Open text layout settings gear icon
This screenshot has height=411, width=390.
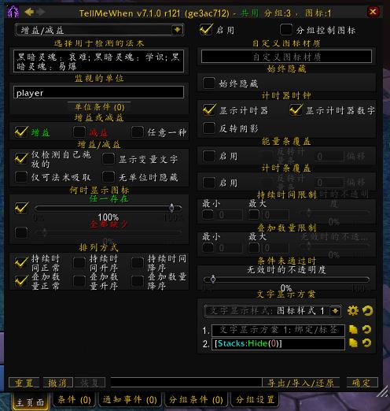tap(353, 311)
